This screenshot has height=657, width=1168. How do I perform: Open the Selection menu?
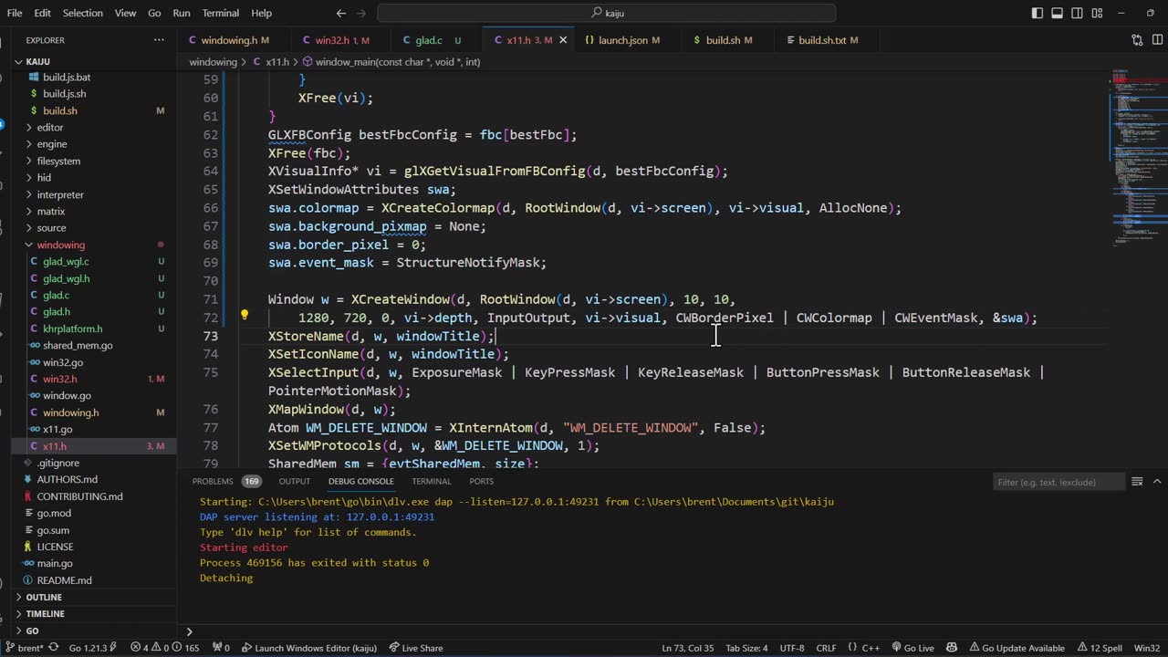82,13
